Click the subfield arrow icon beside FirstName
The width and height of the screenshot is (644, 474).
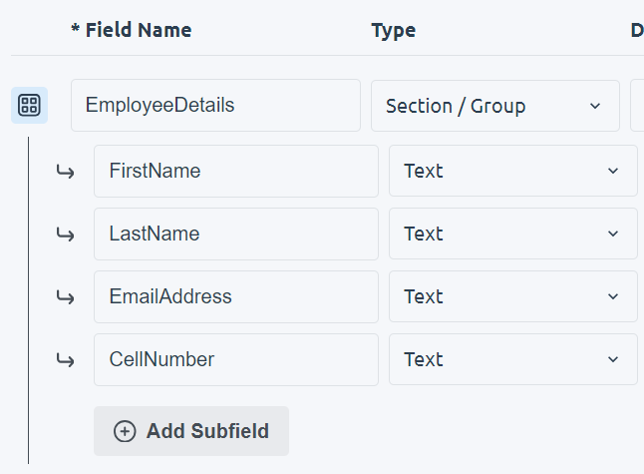point(65,172)
